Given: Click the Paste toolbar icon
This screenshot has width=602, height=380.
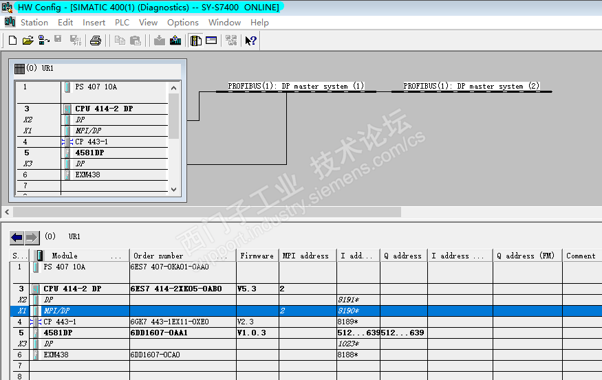Looking at the screenshot, I should 136,41.
